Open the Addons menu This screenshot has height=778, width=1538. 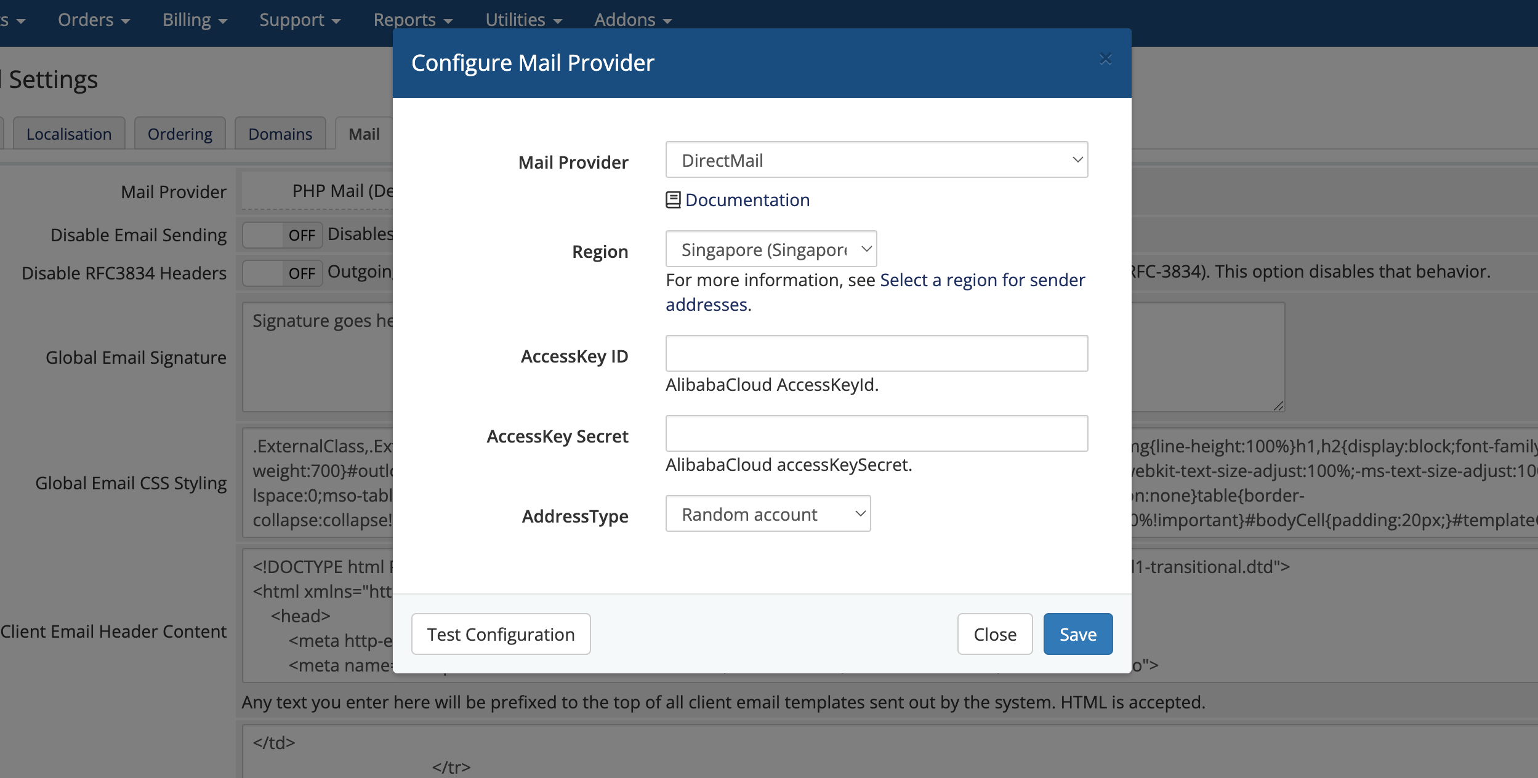632,20
